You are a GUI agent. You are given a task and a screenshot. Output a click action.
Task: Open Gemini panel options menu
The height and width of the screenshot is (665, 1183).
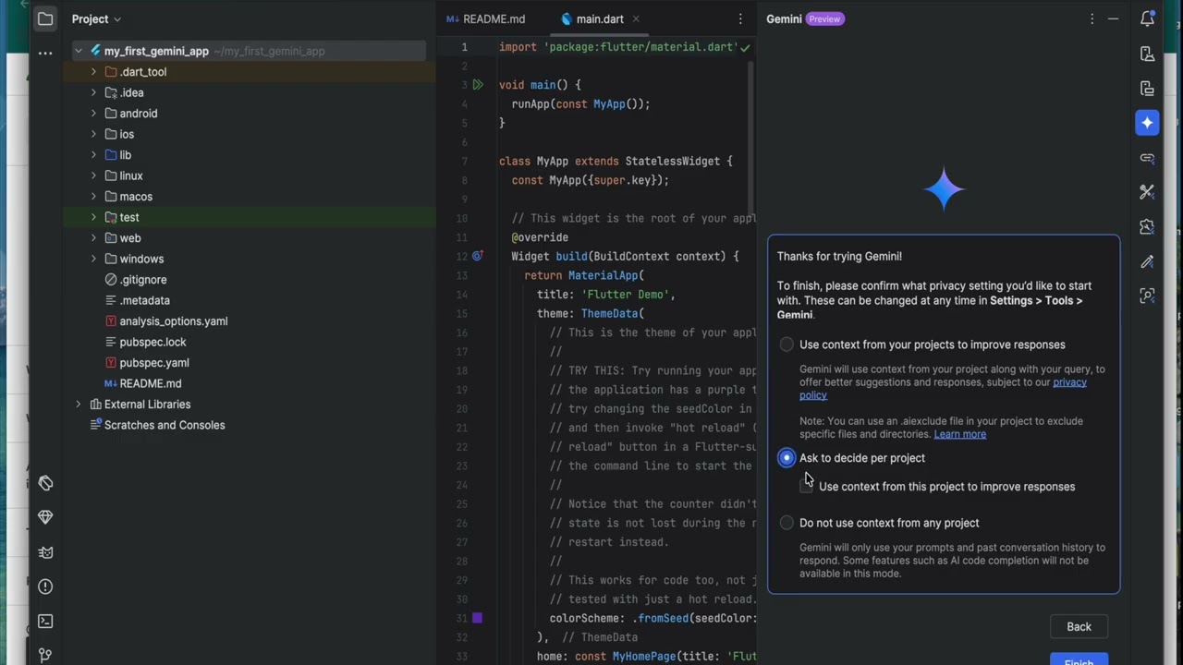pos(1092,18)
